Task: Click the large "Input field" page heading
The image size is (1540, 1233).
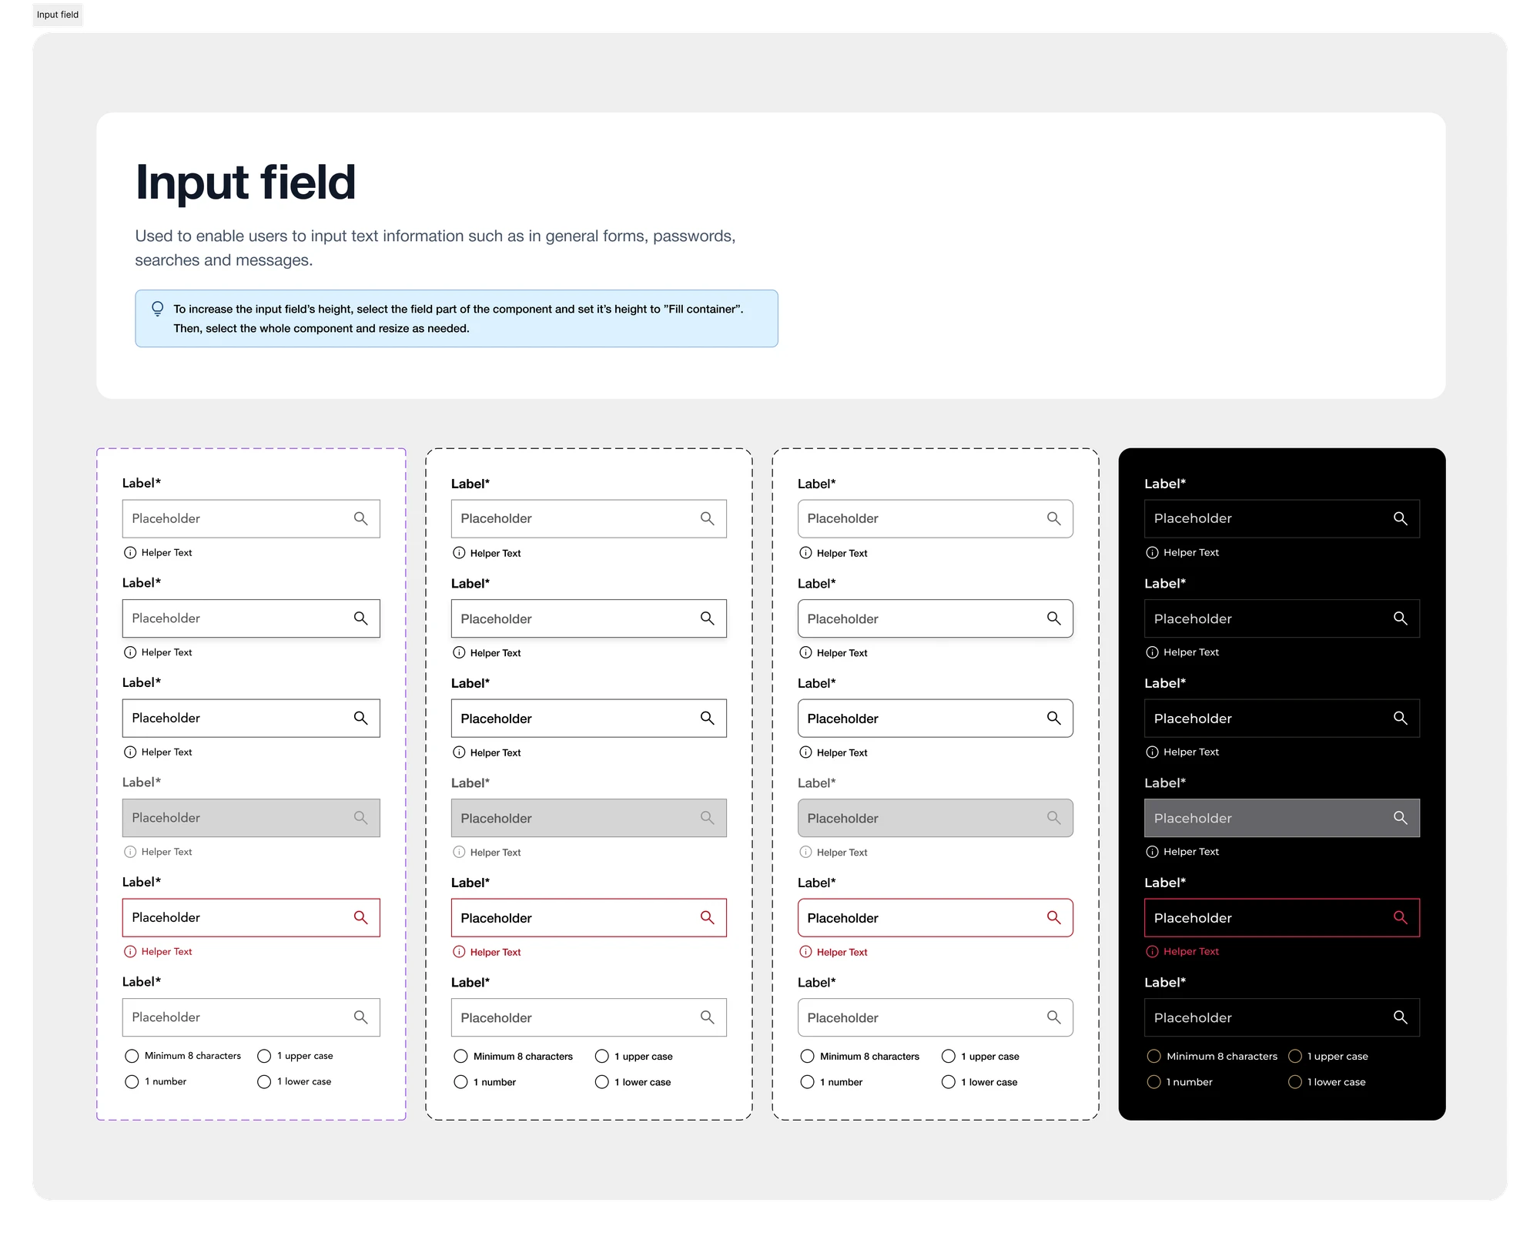Action: (x=246, y=183)
